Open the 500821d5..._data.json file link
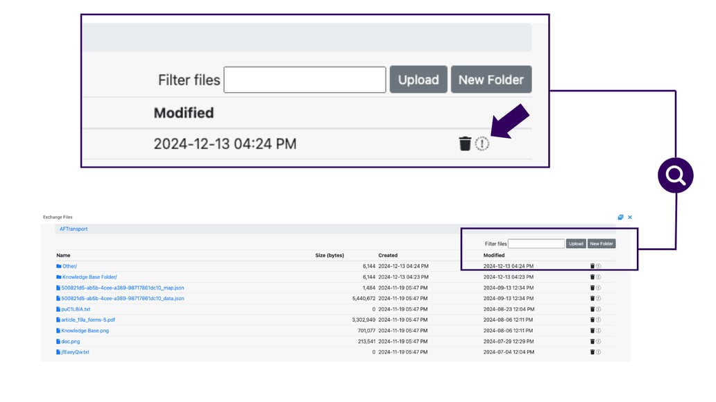Screen dimensions: 716x402 [122, 299]
